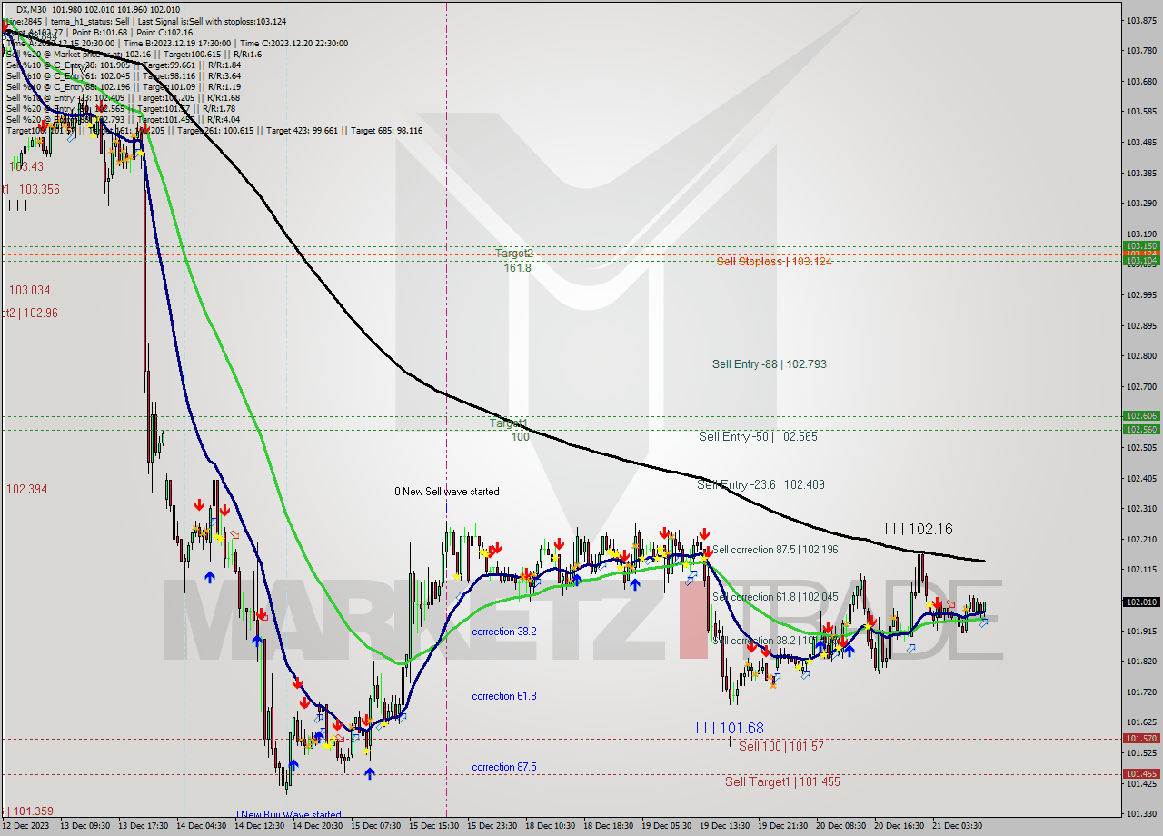
Task: Select the '0 New Sell wave started' annotation
Action: coord(447,492)
